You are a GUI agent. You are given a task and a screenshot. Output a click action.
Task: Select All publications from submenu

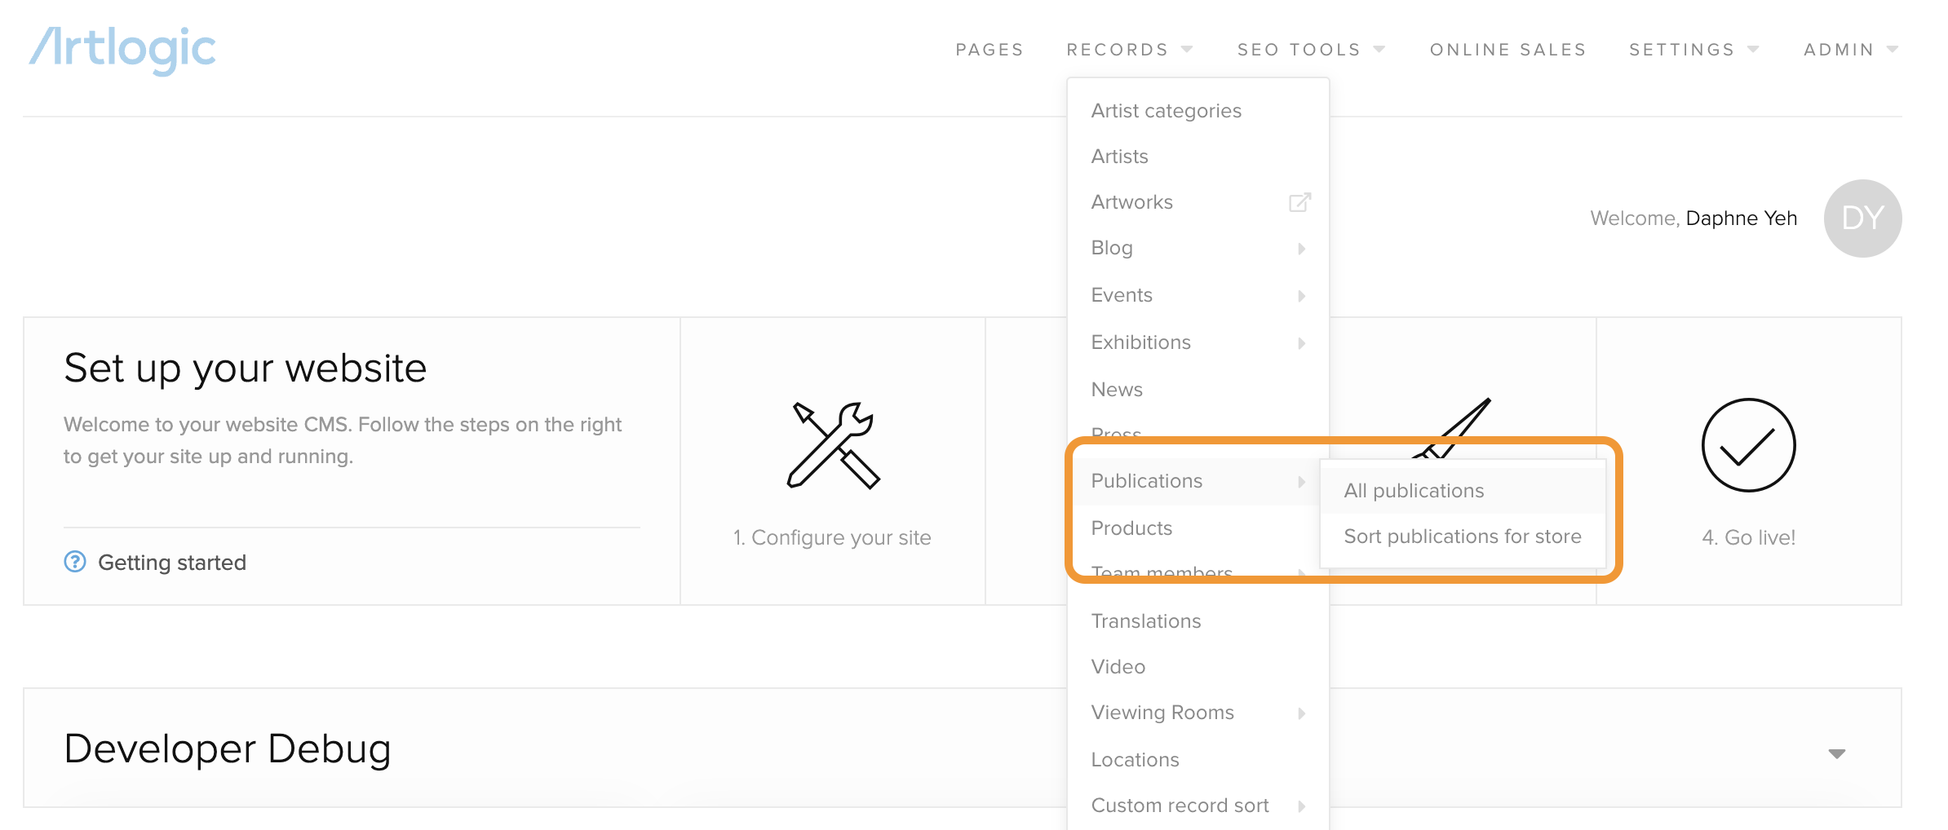[1414, 491]
